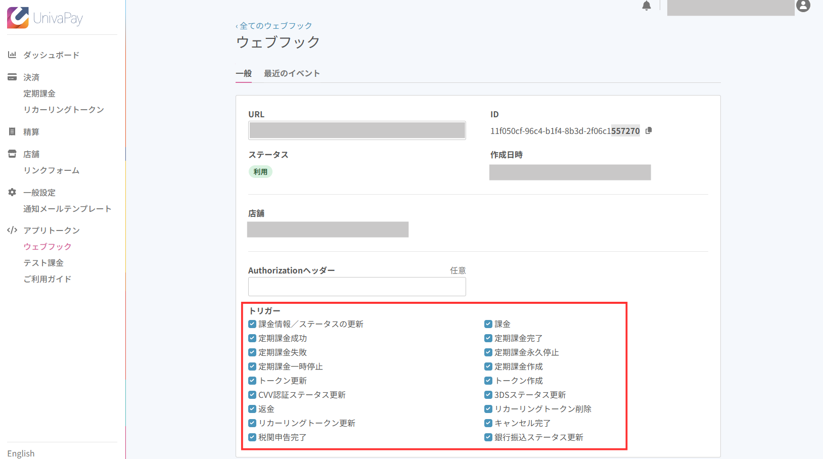823x459 pixels.
Task: Click the store shop icon
Action: [12, 154]
